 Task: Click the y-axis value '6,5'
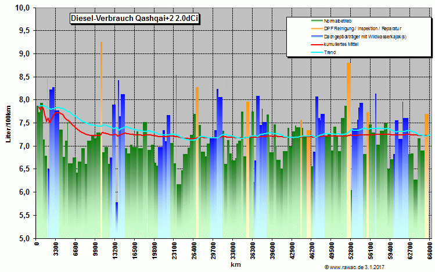point(24,169)
